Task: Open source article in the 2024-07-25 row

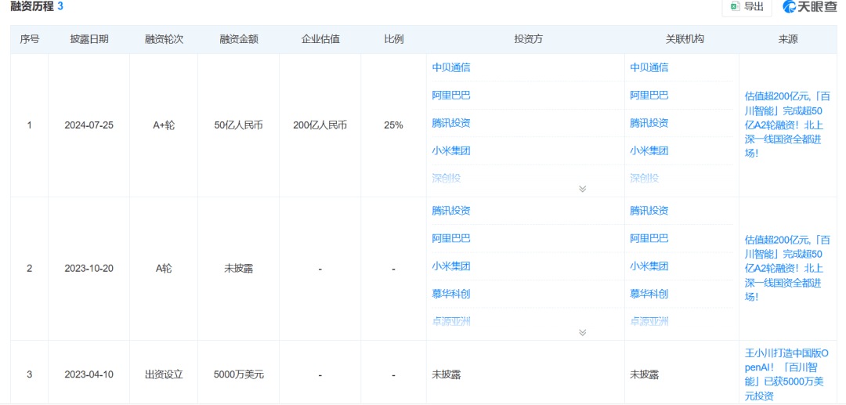Action: 787,125
